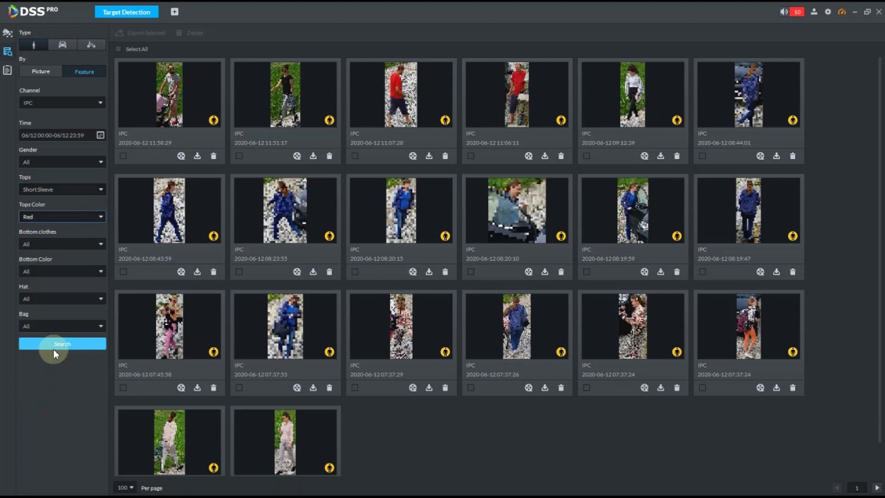885x498 pixels.
Task: Check the box for the 08:43:59 result
Action: point(123,272)
